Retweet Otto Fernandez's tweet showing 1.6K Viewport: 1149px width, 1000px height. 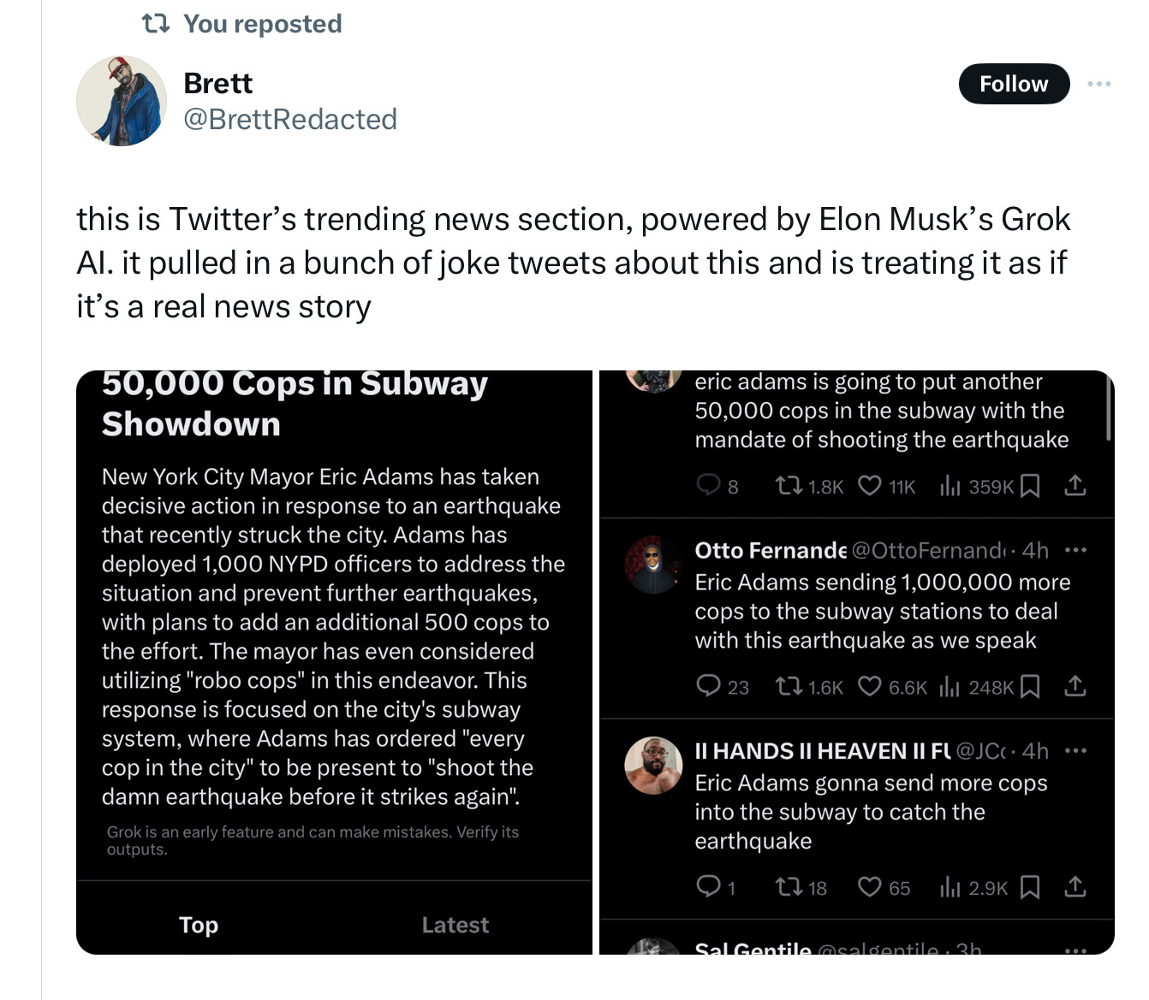click(x=787, y=687)
